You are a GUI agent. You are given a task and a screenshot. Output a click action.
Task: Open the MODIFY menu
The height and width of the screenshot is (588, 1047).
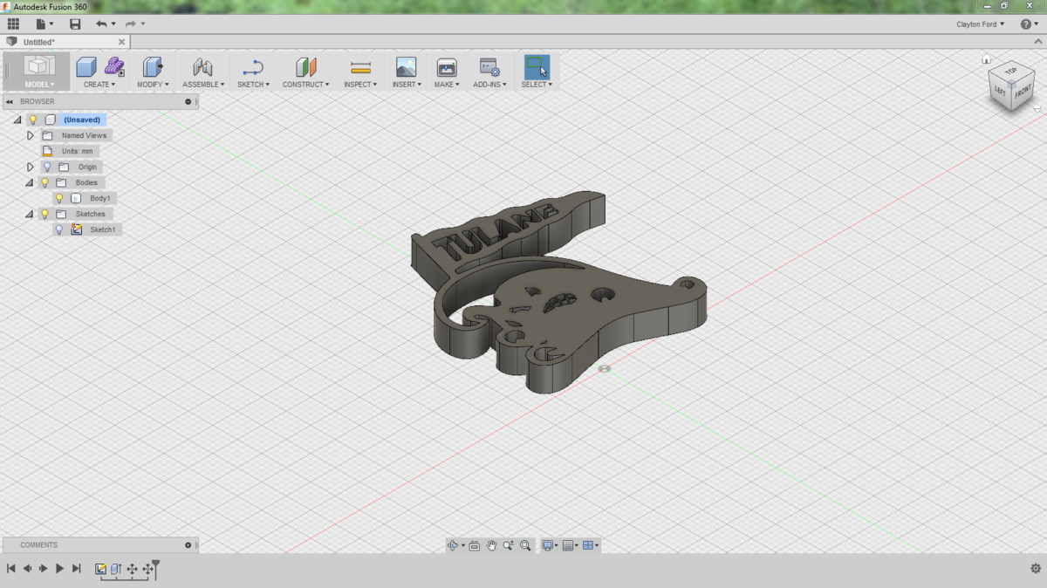[x=153, y=85]
